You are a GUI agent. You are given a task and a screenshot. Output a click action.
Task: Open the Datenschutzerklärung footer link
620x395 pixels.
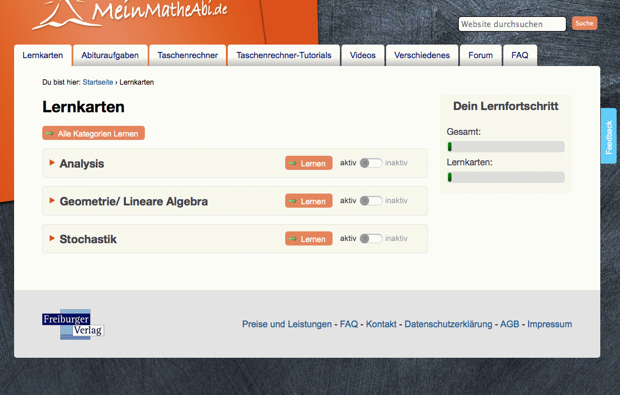pos(449,324)
